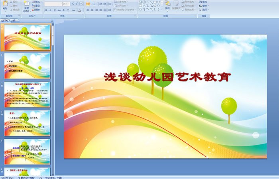The image size is (279, 179).
Task: Select the Format Painter (格式刷) brush
Action: point(15,10)
